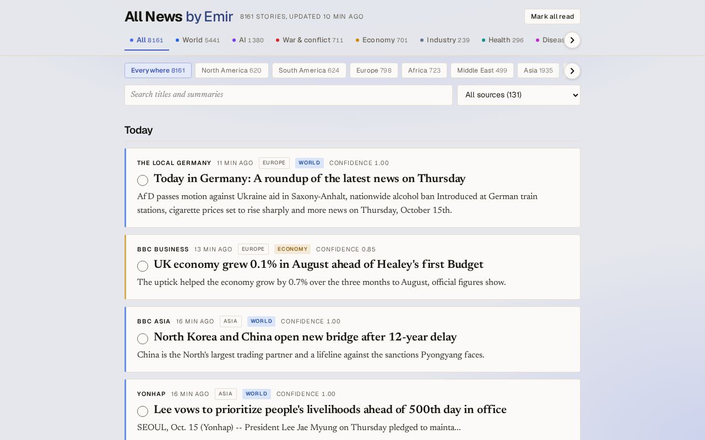
Task: Click EUROPE tag on The Local Germany story
Action: pos(274,163)
